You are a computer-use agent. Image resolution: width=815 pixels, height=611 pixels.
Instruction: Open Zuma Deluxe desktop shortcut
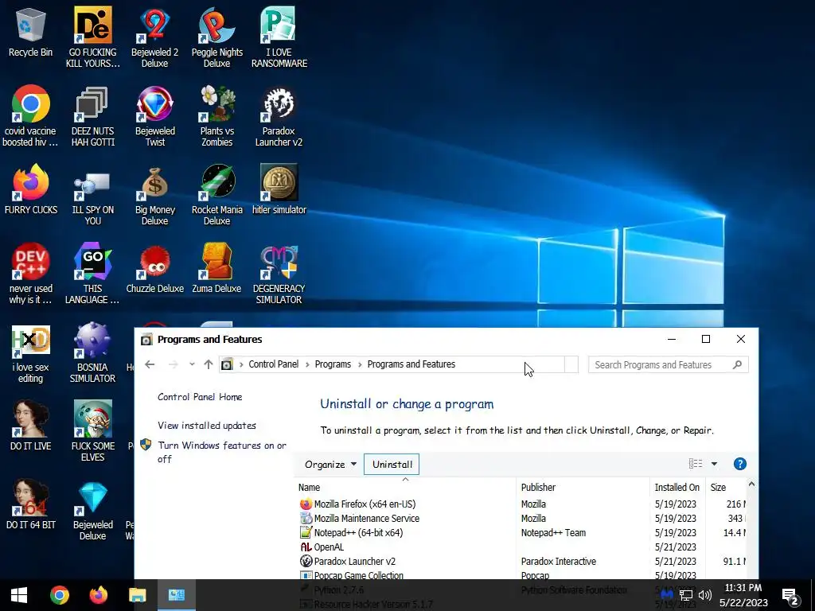pyautogui.click(x=216, y=268)
